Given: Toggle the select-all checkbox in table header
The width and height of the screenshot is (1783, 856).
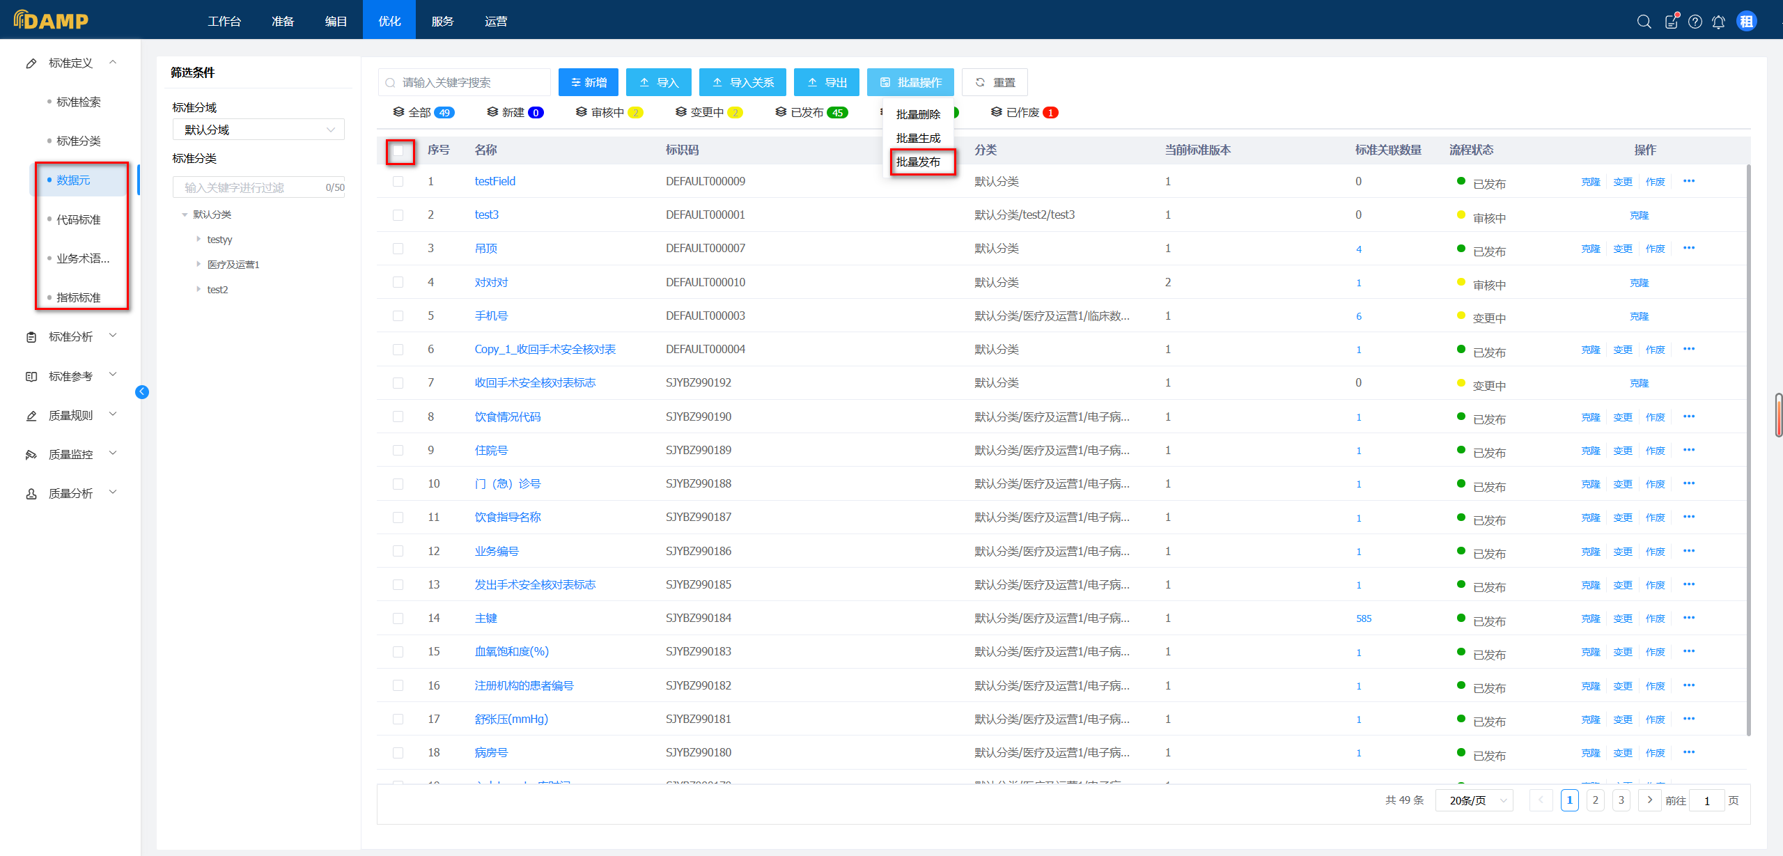Looking at the screenshot, I should pos(398,150).
